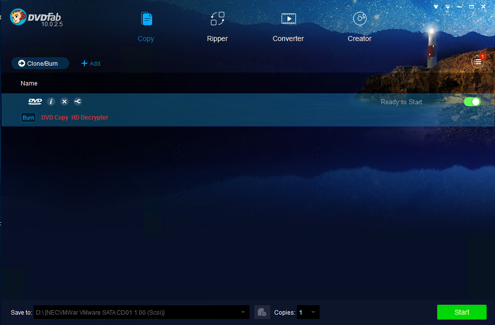Remove the source with the X icon

[64, 101]
